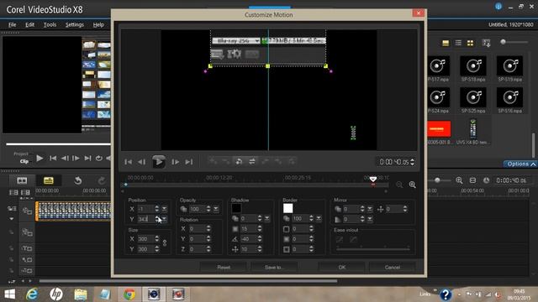Confirm with the OK button
The width and height of the screenshot is (538, 302).
tap(342, 268)
